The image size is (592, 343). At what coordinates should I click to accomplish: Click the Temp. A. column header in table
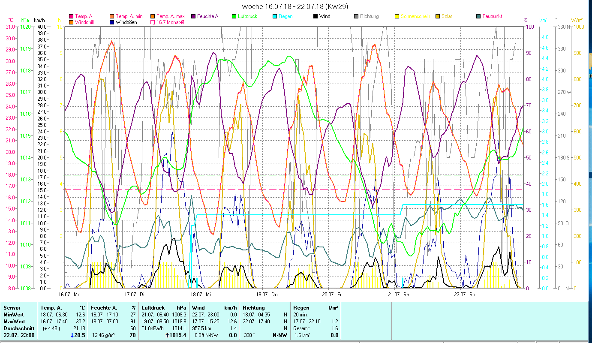pyautogui.click(x=51, y=308)
